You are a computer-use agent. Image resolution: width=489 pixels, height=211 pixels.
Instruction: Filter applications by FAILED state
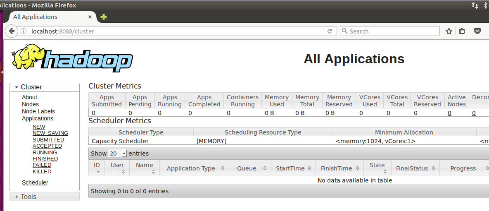click(42, 165)
